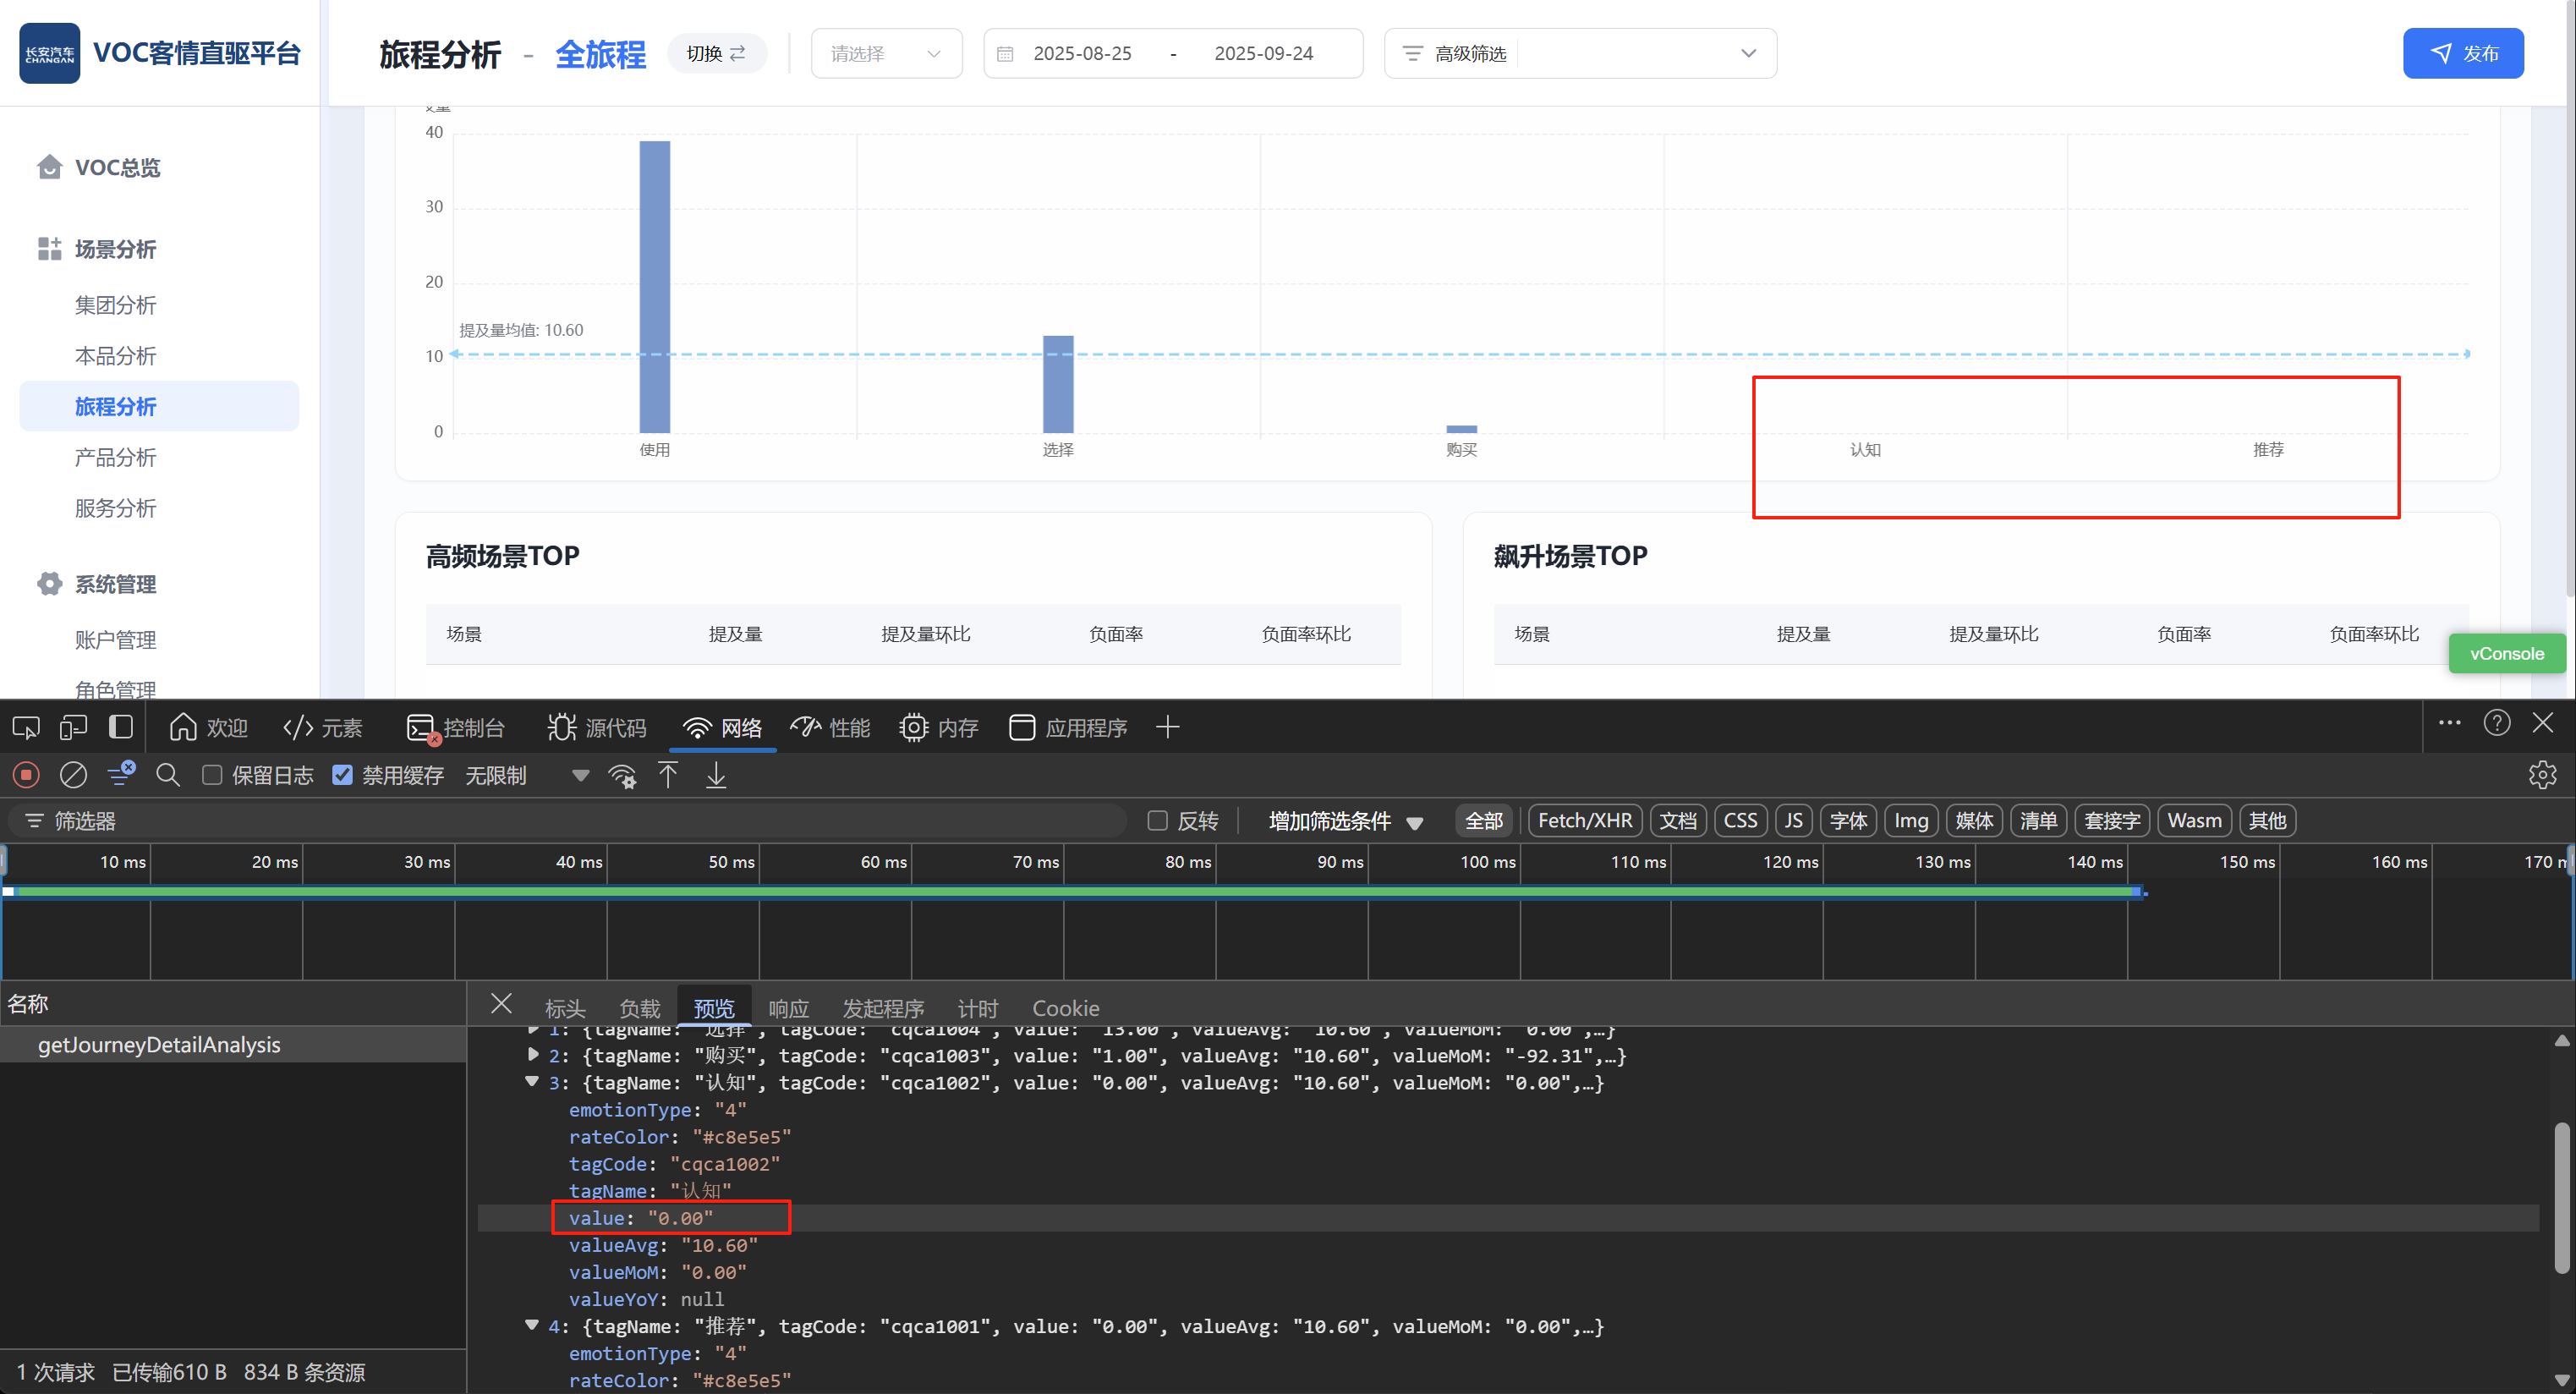The width and height of the screenshot is (2576, 1394).
Task: Tick the 反转 filter checkbox
Action: pos(1157,821)
